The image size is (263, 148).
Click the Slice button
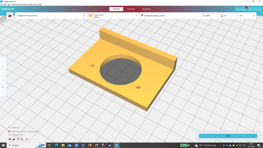[x=228, y=136]
